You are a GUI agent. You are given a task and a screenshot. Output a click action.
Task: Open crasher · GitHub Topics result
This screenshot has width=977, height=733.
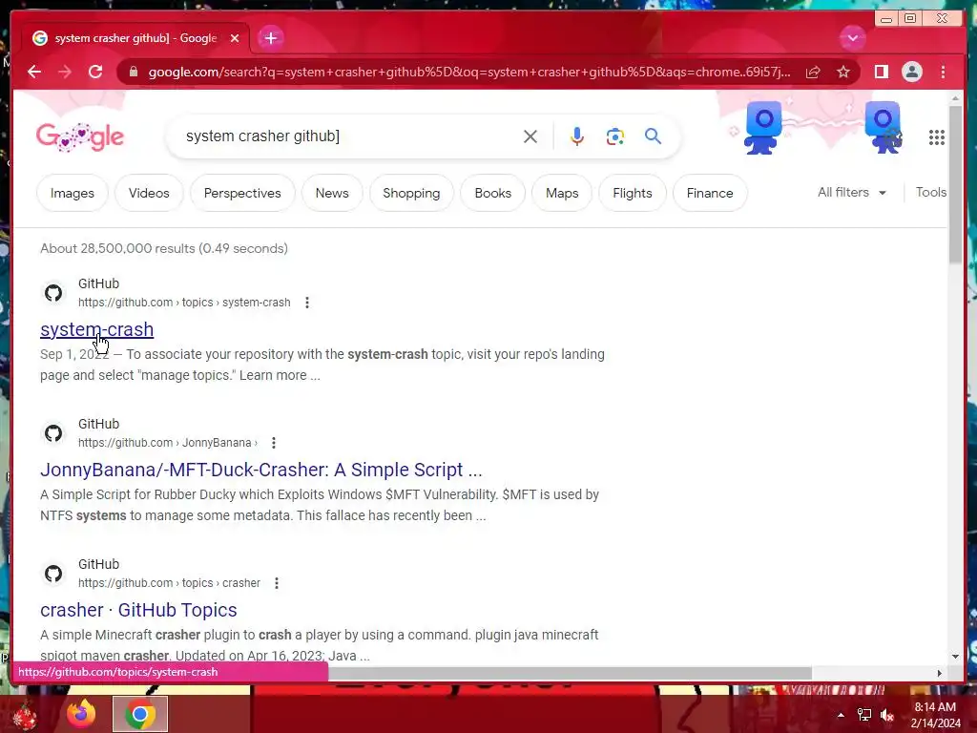[x=138, y=610]
